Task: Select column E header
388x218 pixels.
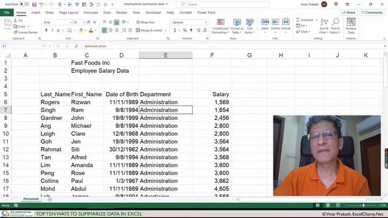Action: tap(166, 55)
